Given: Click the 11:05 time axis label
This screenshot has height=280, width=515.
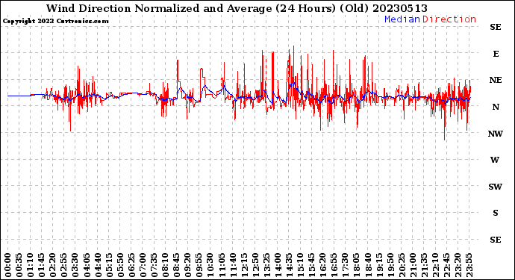Looking at the screenshot, I should point(222,265).
